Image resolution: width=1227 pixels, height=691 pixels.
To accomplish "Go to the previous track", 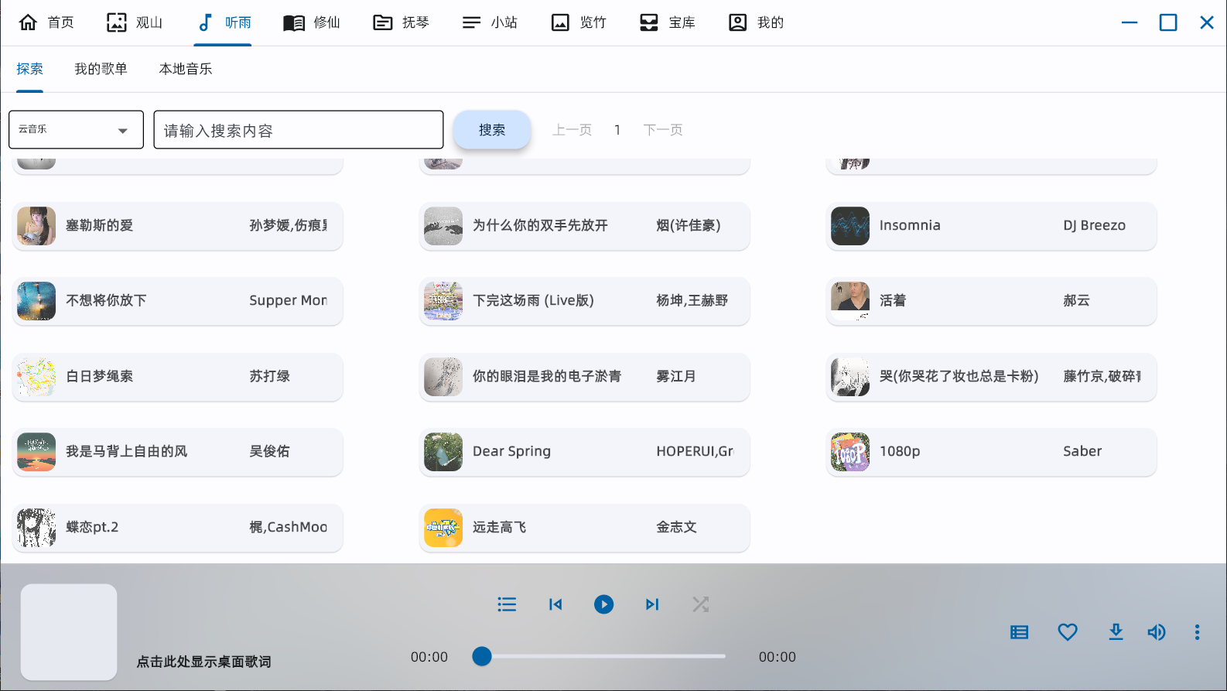I will (x=555, y=604).
